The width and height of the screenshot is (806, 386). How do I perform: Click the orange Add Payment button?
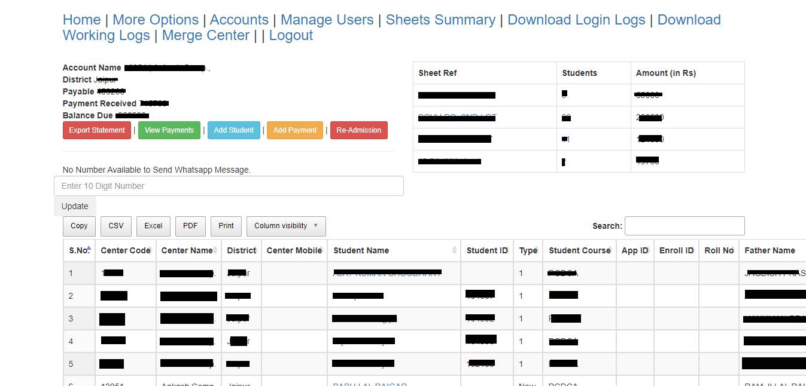click(294, 130)
